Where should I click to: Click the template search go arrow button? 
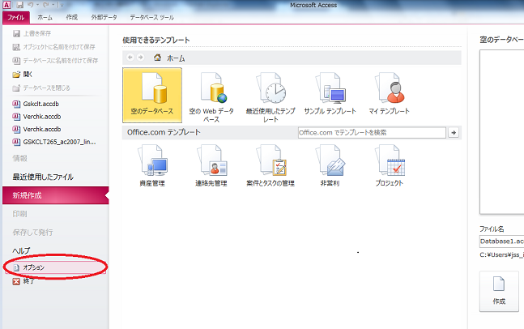pos(454,132)
